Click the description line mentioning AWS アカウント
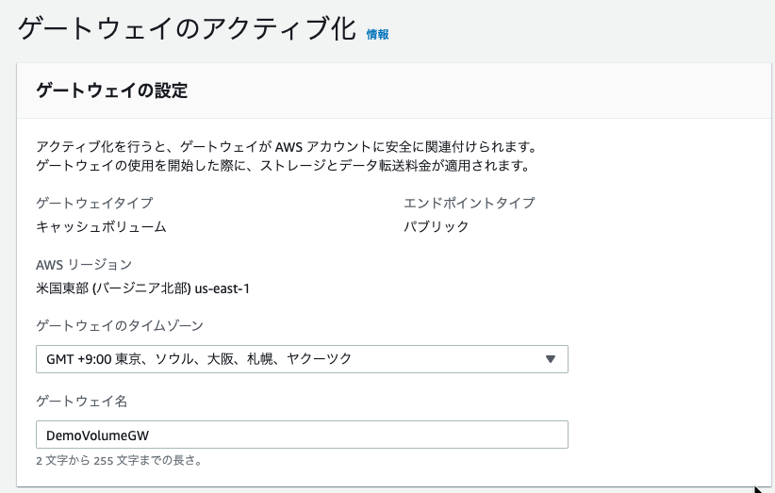 coord(287,147)
